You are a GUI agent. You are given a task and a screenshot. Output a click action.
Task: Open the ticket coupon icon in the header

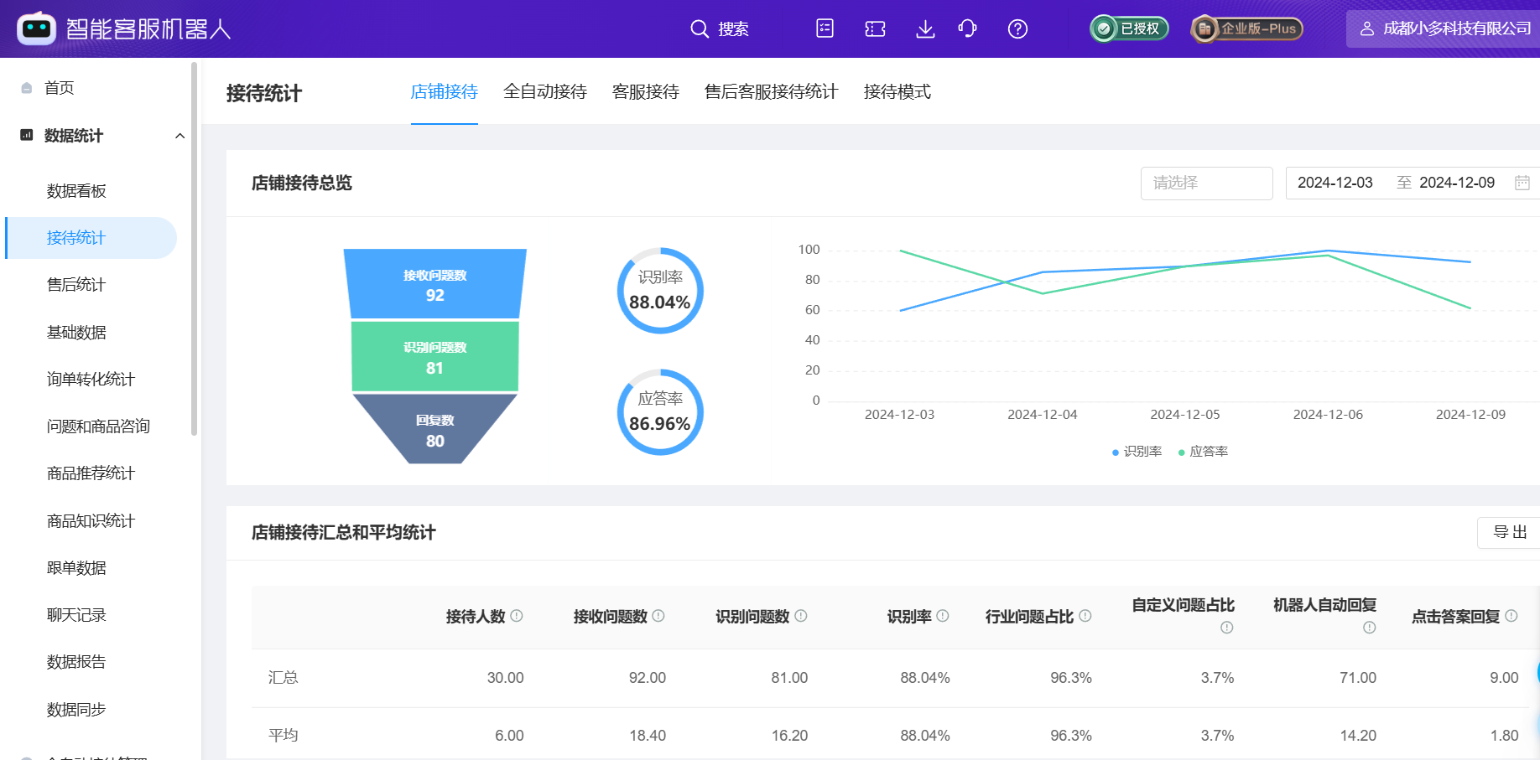coord(875,29)
